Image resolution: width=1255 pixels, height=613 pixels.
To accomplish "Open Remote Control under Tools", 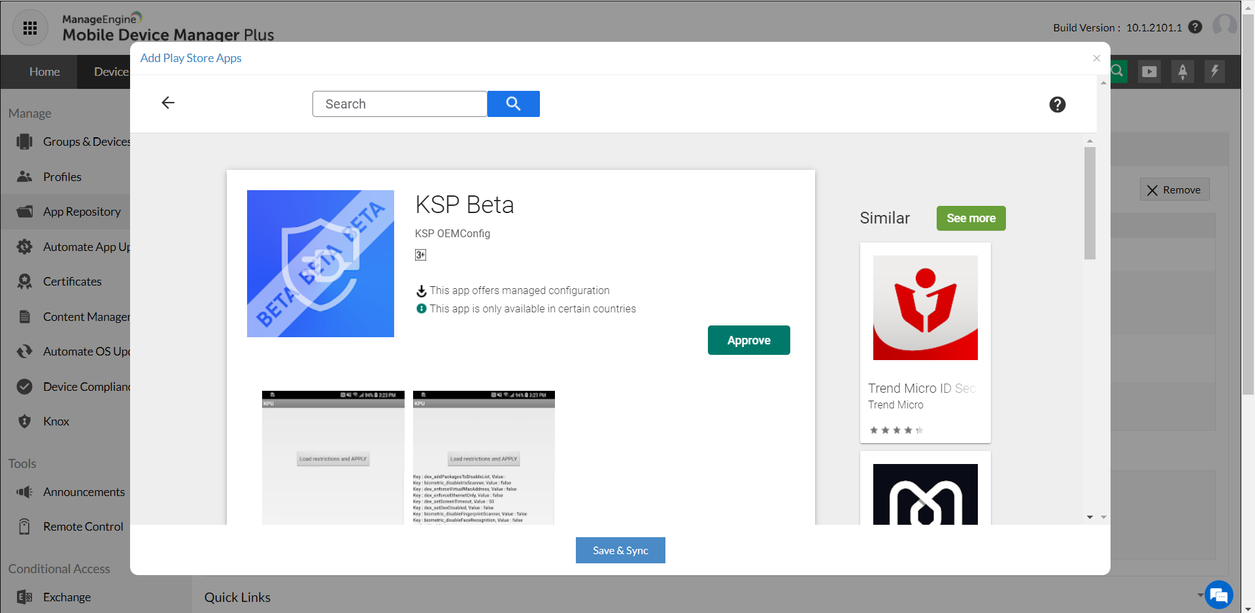I will click(83, 527).
